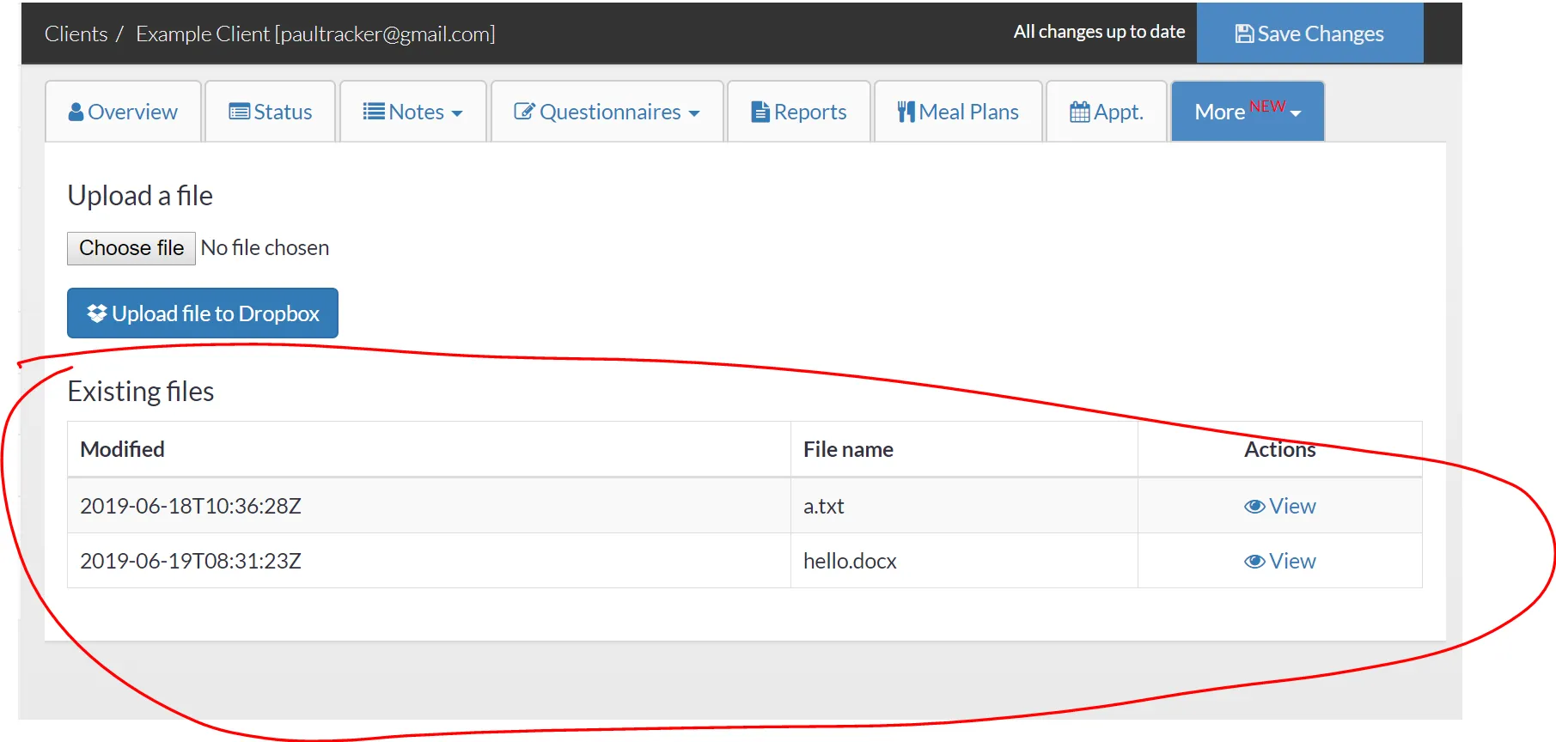Click the person icon on Overview tab

coord(76,113)
